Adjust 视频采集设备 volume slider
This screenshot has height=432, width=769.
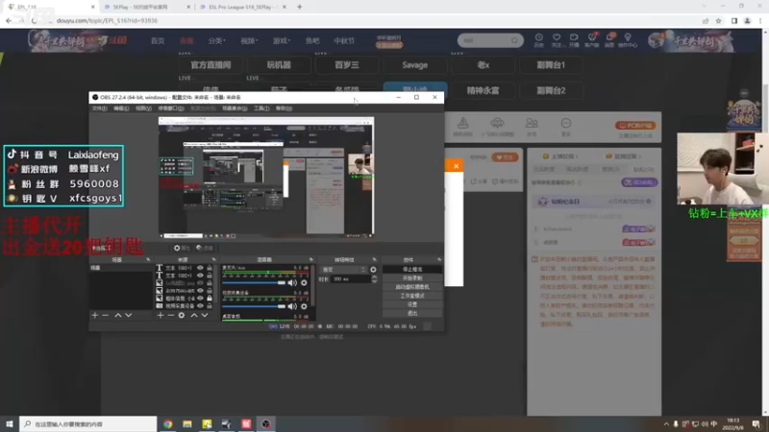click(254, 306)
